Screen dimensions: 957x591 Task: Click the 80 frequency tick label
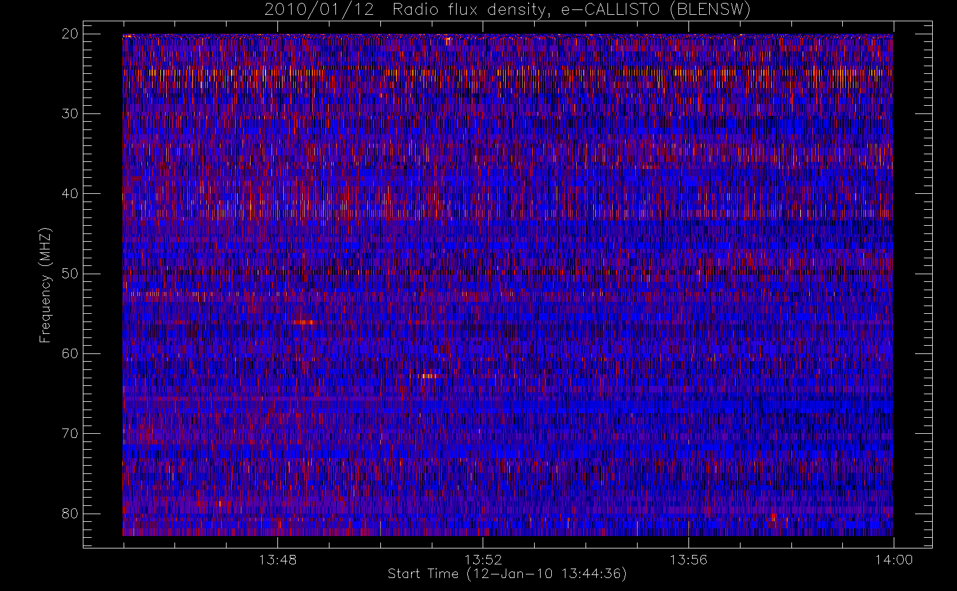tap(70, 514)
